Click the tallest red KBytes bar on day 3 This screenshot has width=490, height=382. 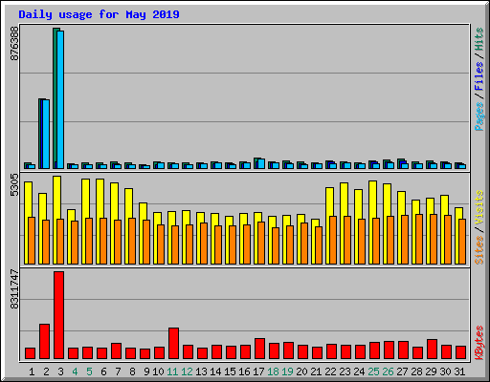[58, 315]
